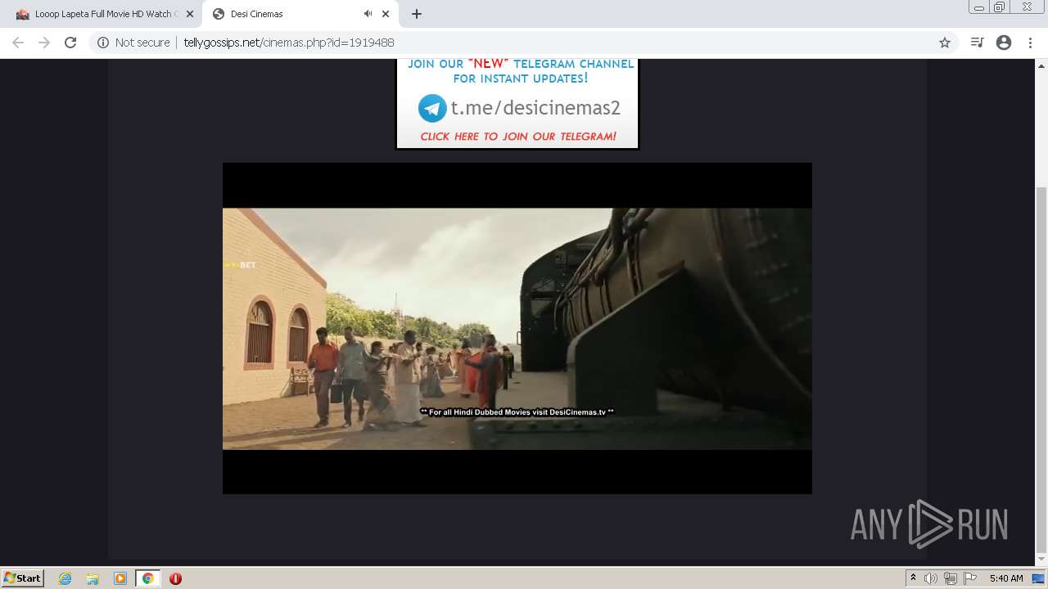This screenshot has height=589, width=1048.
Task: Go forward to next page
Action: point(44,43)
